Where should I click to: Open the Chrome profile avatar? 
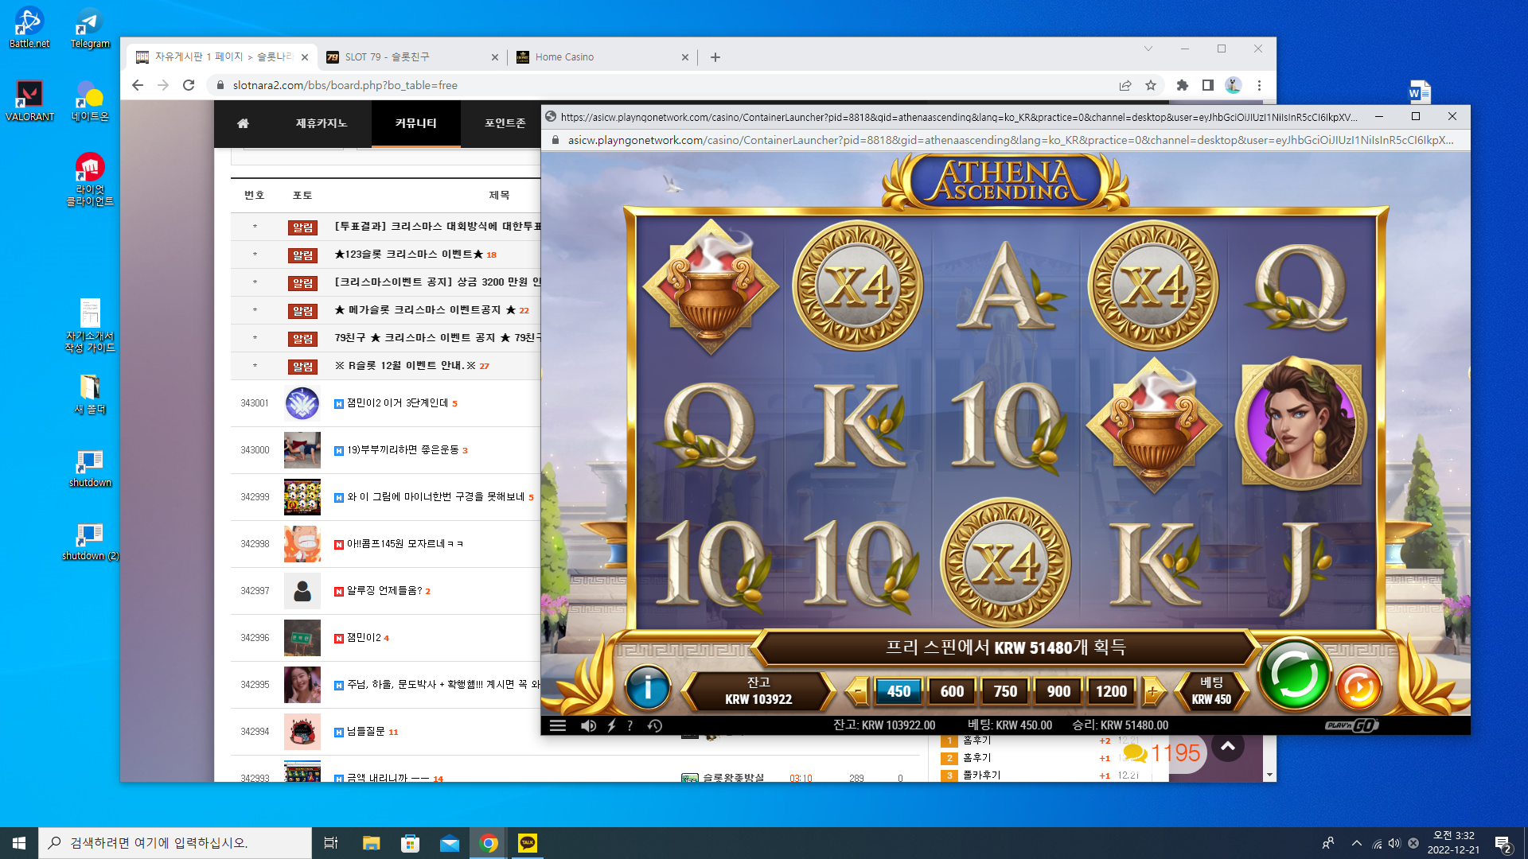[x=1234, y=85]
